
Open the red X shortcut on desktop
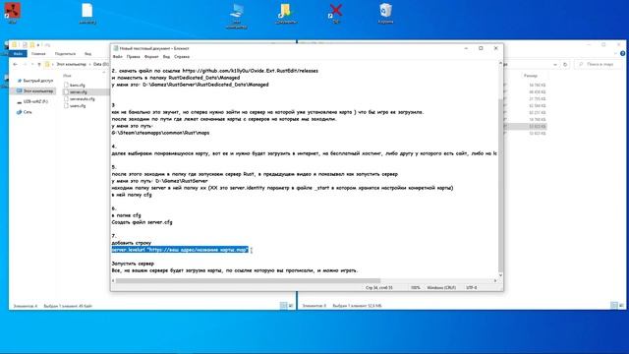[x=335, y=13]
